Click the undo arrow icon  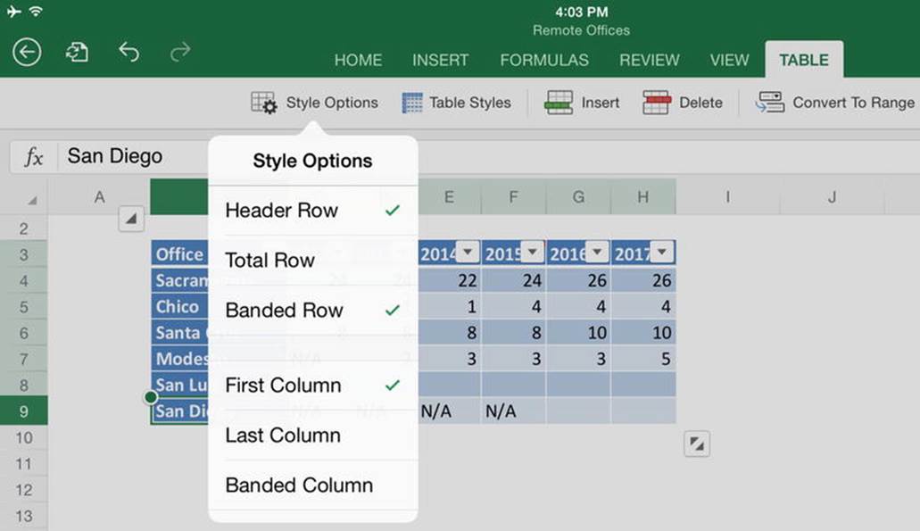point(128,52)
